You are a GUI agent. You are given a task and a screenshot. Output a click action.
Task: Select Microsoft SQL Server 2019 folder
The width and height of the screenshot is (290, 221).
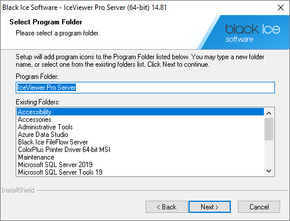[140, 165]
